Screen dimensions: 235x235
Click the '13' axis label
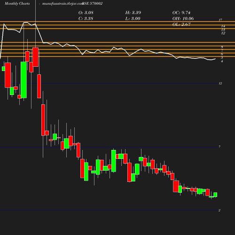click(223, 30)
